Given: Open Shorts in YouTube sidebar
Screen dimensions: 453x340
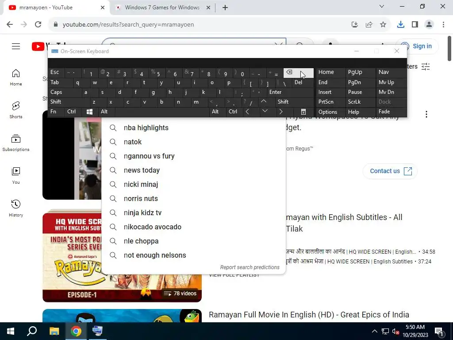Looking at the screenshot, I should click(16, 110).
